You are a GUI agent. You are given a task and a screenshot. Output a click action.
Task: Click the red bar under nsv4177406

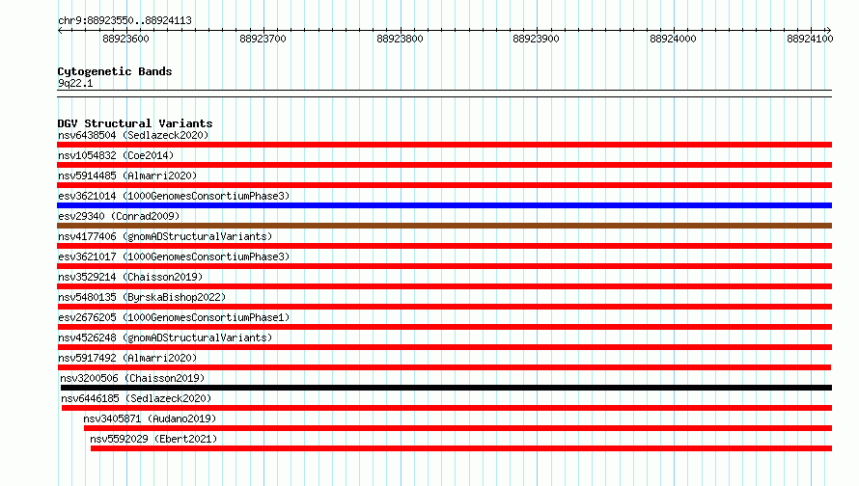pos(444,246)
